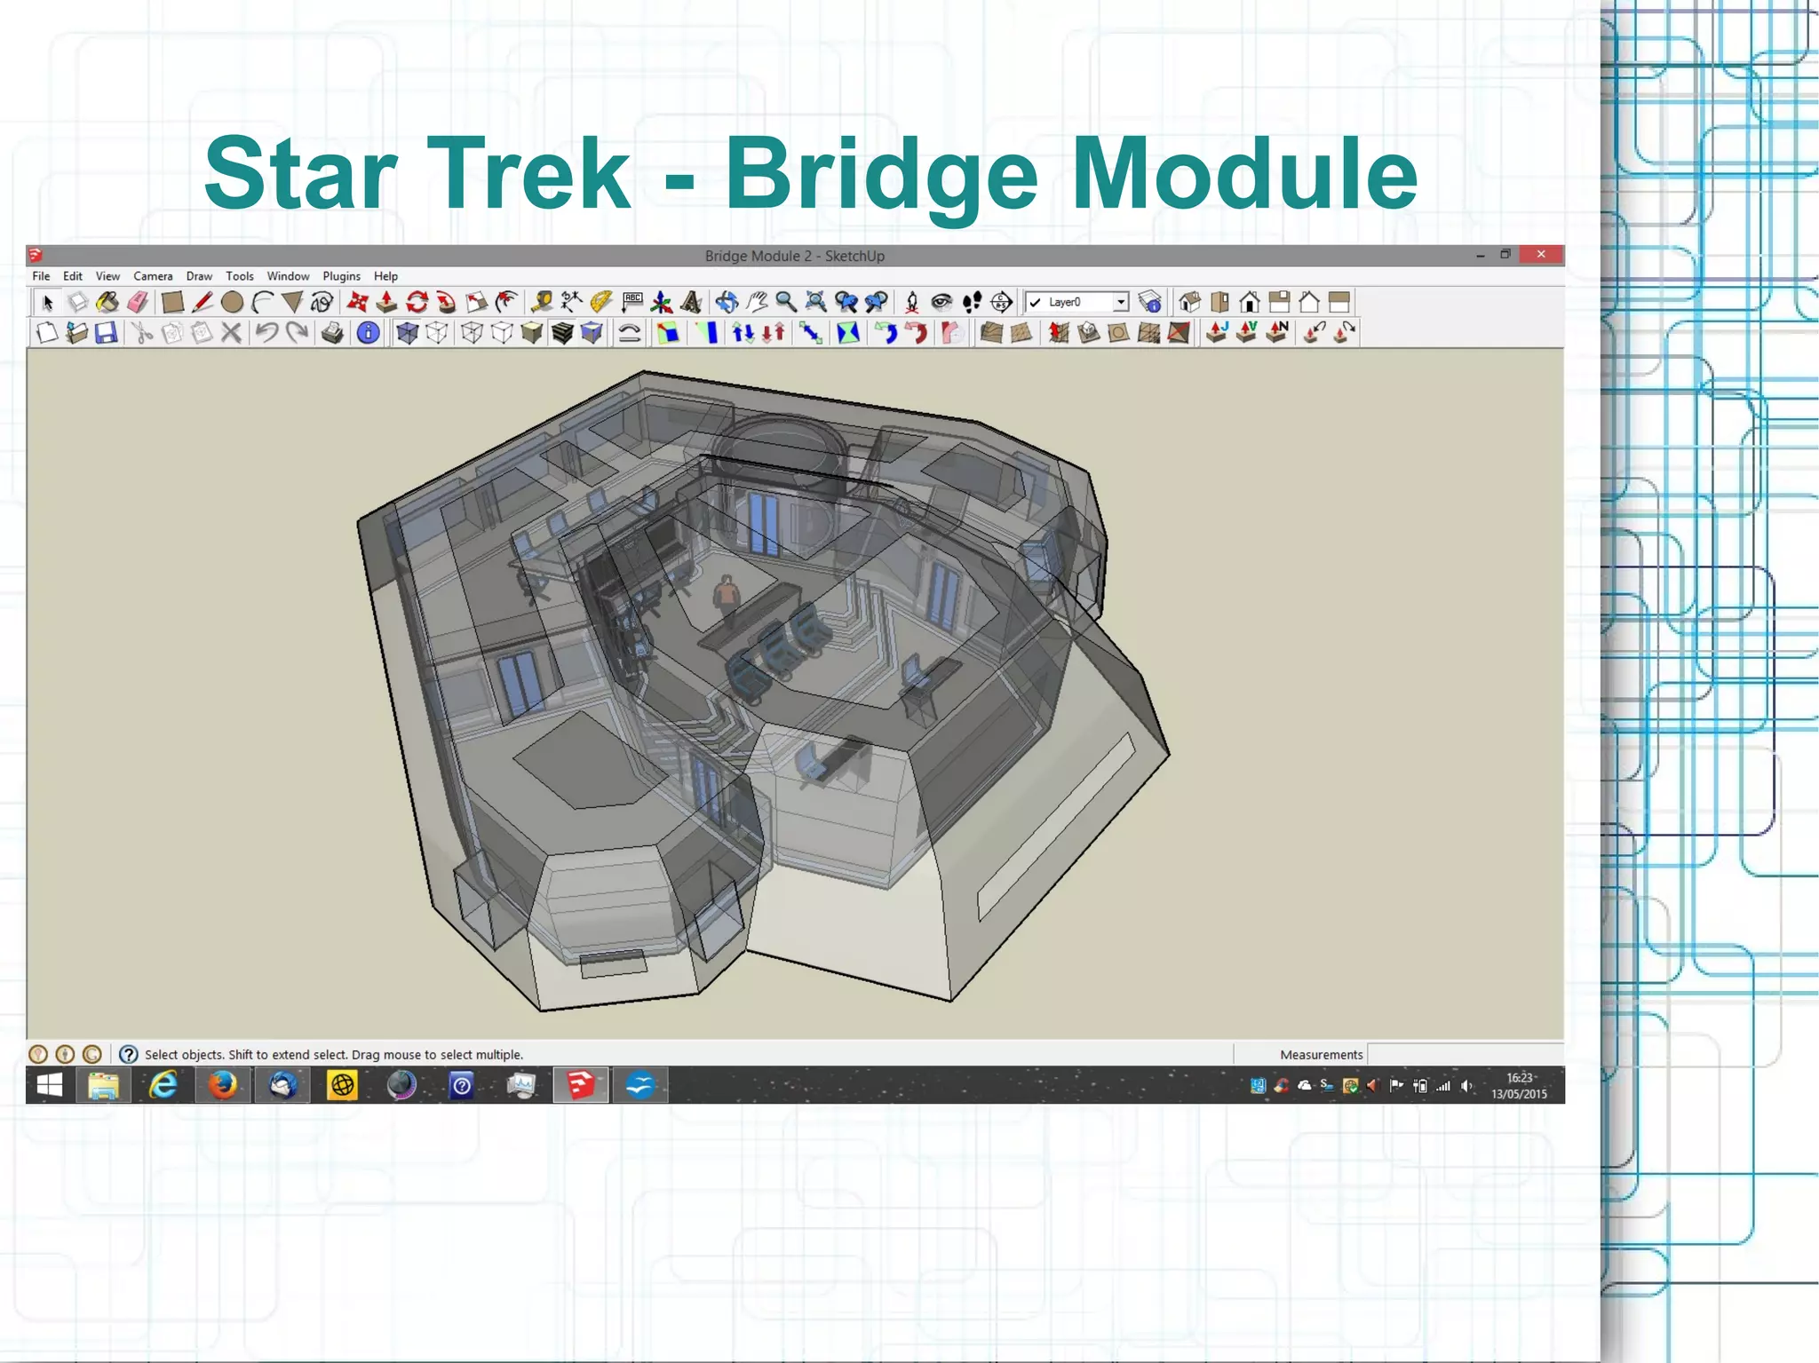
Task: Choose the Orbit camera tool
Action: (727, 302)
